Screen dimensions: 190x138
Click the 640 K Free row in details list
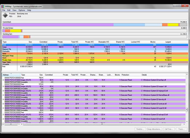tap(94, 112)
